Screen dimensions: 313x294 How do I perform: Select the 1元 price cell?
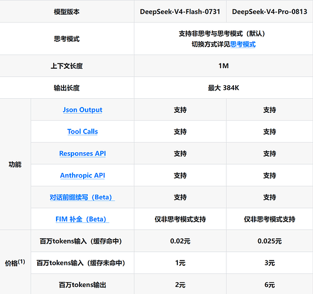(x=180, y=263)
